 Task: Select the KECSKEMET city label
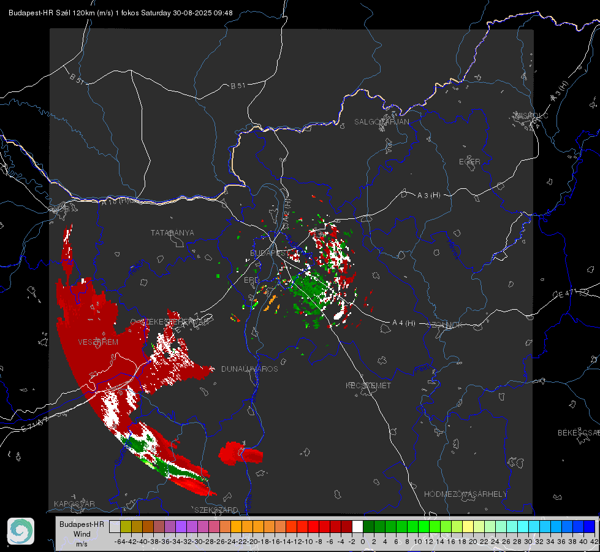pyautogui.click(x=368, y=385)
